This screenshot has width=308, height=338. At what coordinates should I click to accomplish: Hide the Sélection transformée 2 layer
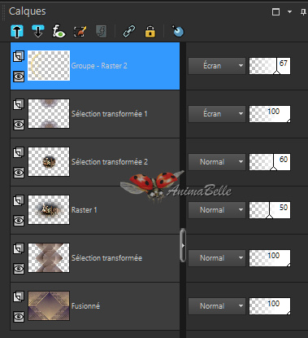[x=19, y=173]
